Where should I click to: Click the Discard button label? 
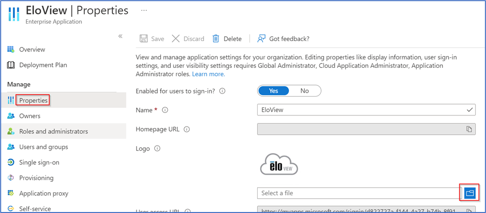click(x=194, y=39)
